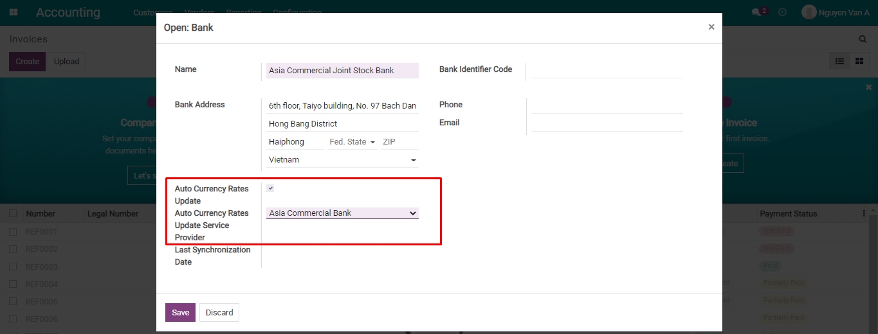Open the Vietnam country dropdown
Screen dimensions: 878x334
(342, 160)
